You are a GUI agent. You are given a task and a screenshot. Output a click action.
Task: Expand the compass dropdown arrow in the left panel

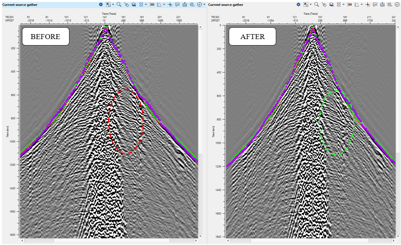204,5
